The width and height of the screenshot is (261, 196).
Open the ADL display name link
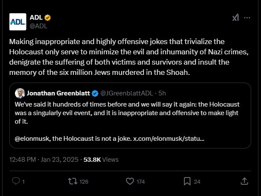point(36,18)
